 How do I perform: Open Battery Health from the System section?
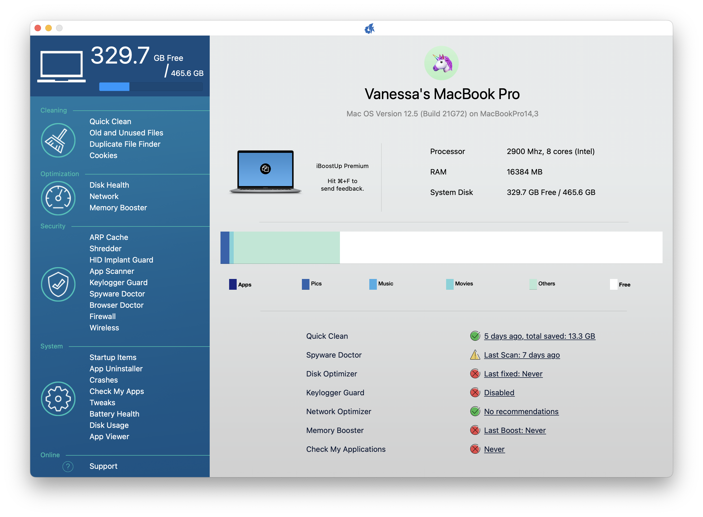tap(114, 414)
